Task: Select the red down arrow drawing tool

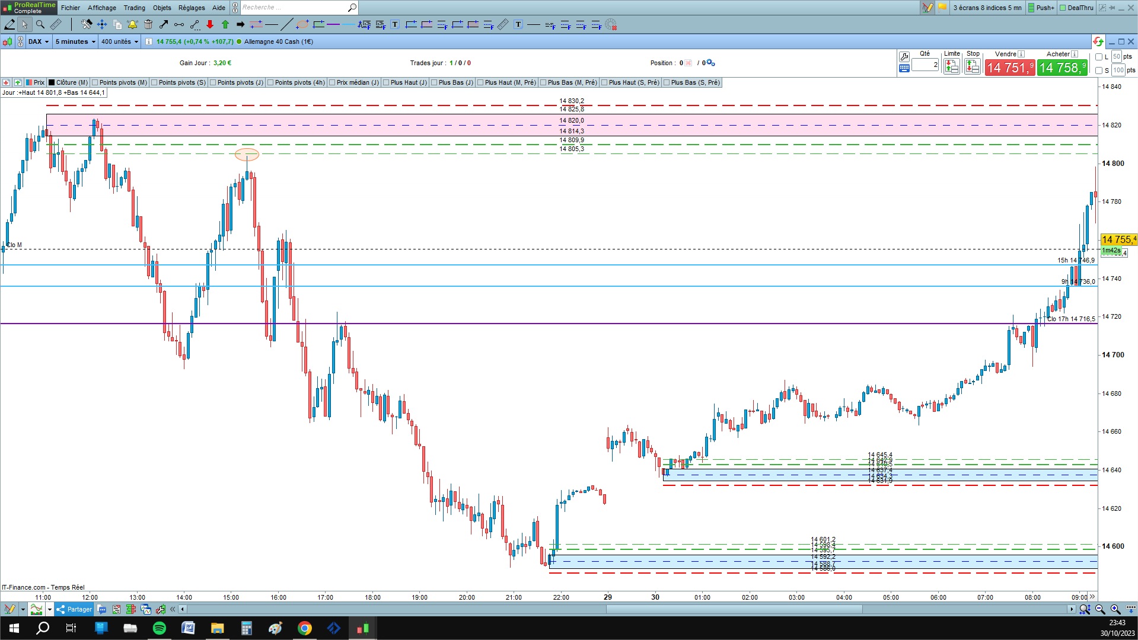Action: pos(210,24)
